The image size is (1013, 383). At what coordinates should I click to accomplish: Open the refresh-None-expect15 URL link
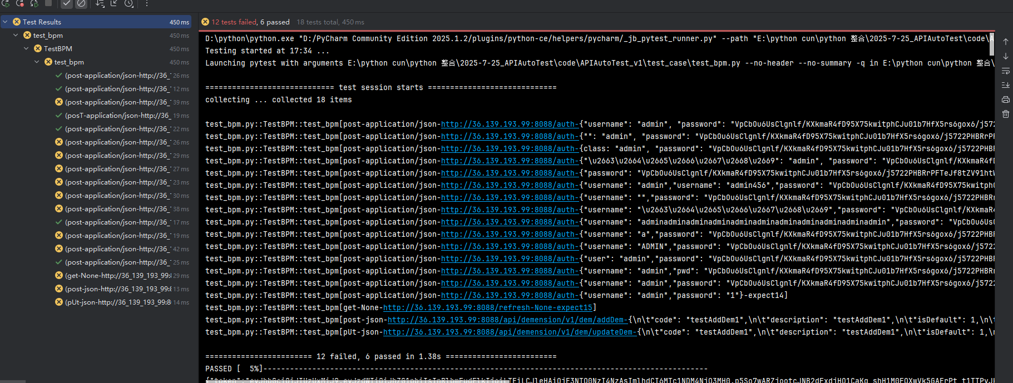[487, 307]
